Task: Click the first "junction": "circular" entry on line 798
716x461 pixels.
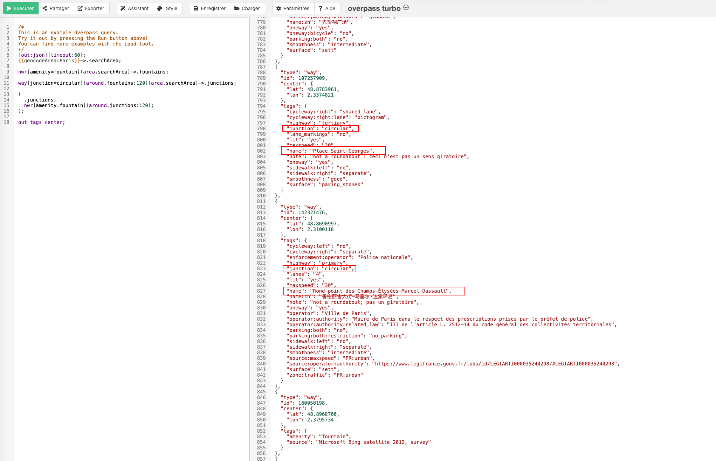Action: pyautogui.click(x=320, y=128)
